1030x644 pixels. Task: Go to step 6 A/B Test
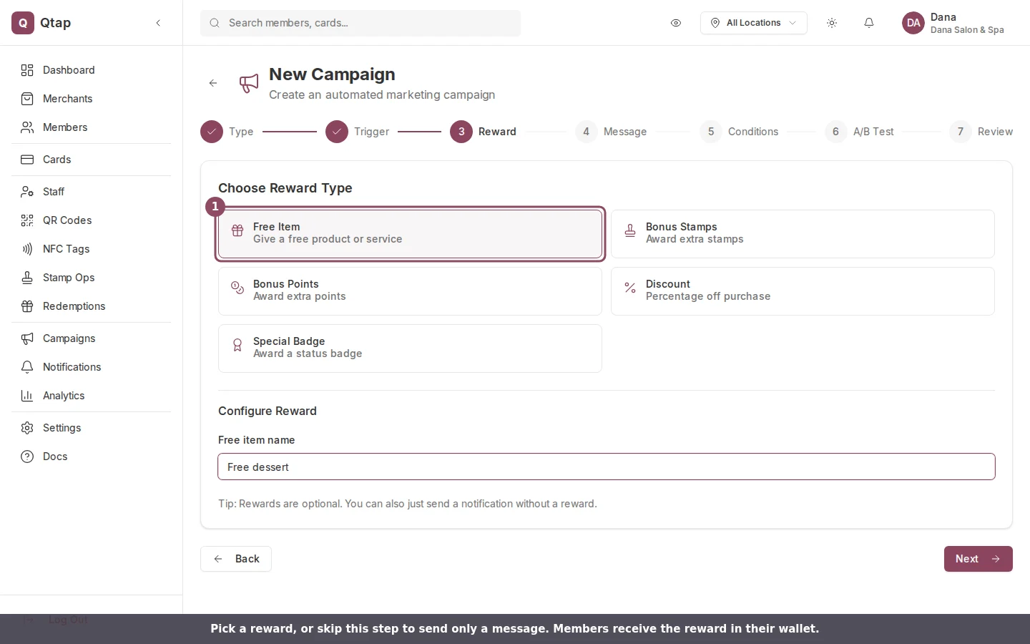pyautogui.click(x=859, y=132)
